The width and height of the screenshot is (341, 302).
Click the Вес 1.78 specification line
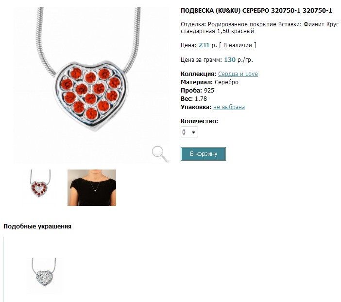coord(194,99)
